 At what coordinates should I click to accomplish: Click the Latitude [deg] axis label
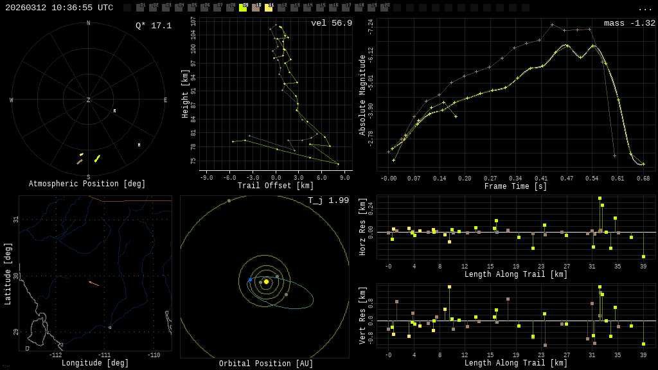tap(8, 274)
